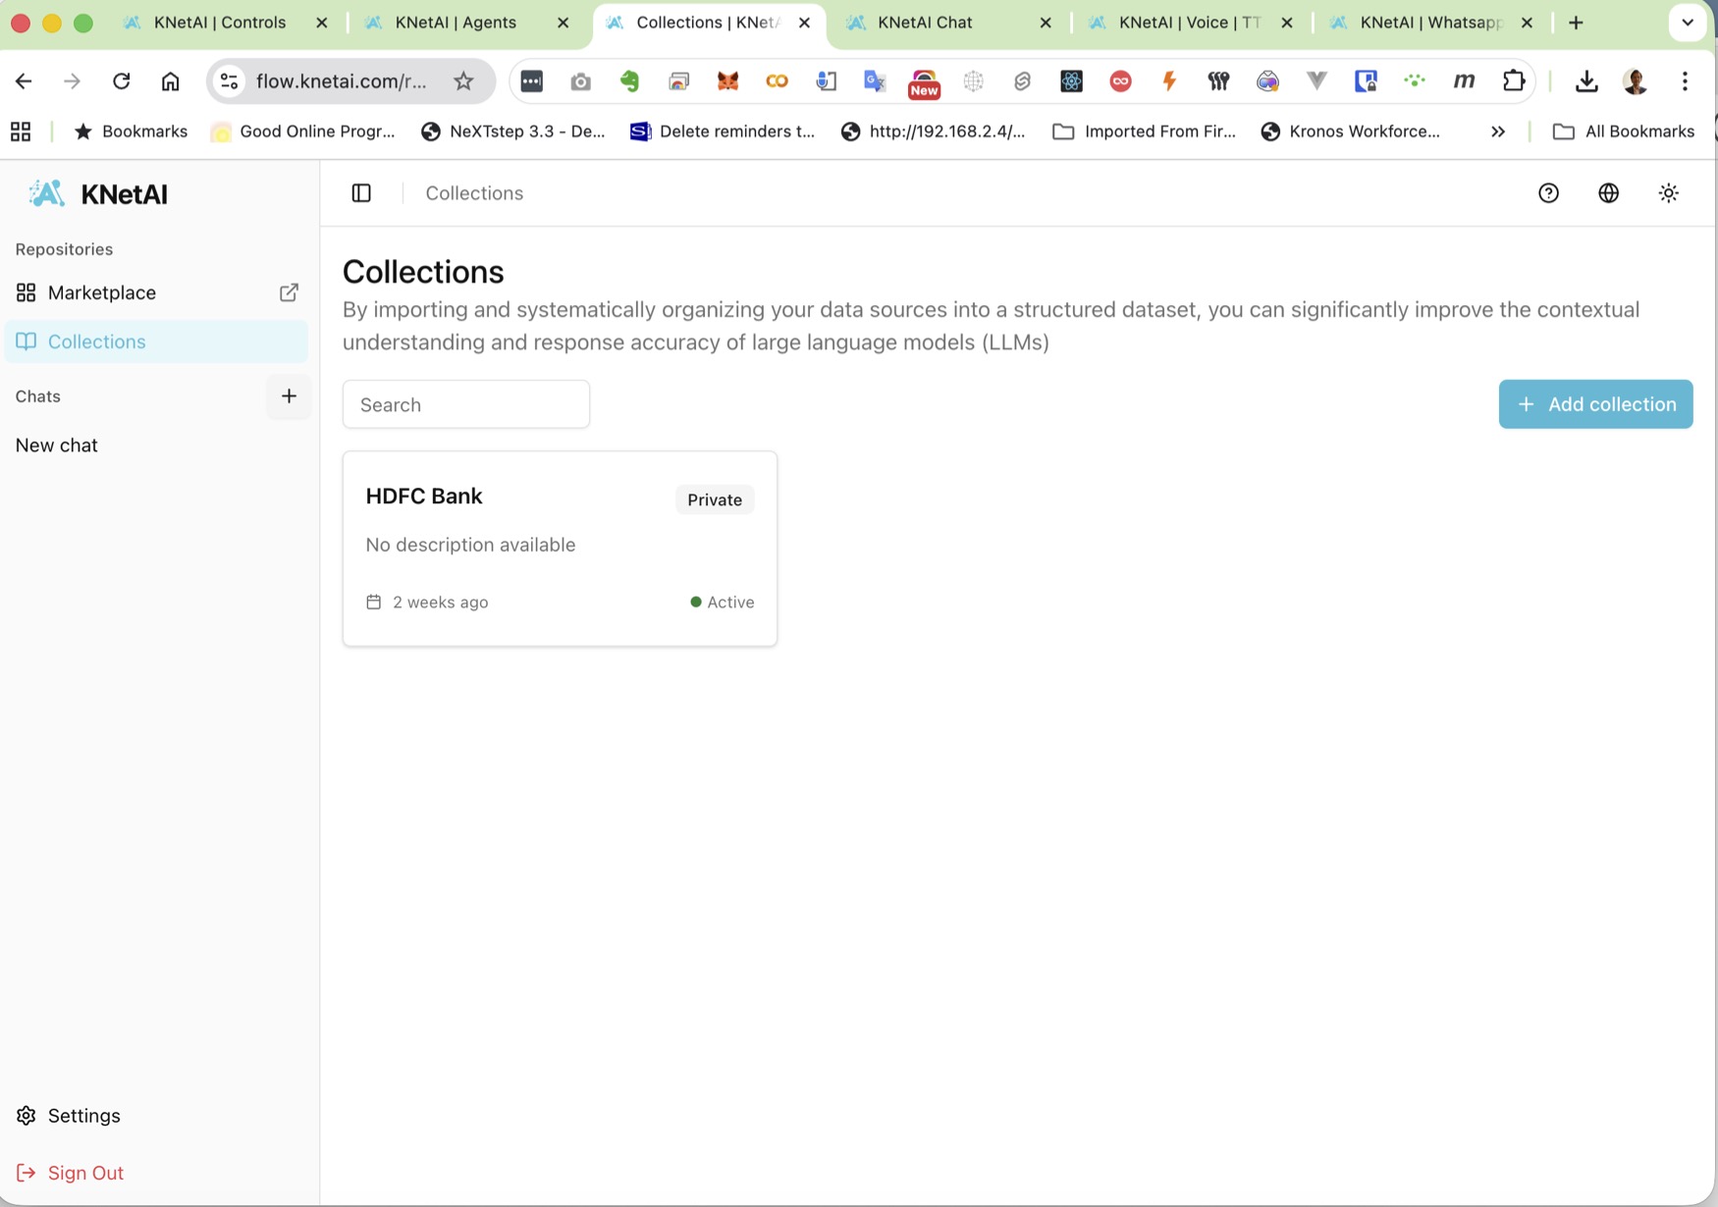Screen dimensions: 1718x1207
Task: Switch to the KNetAI Chat tab
Action: pyautogui.click(x=925, y=23)
